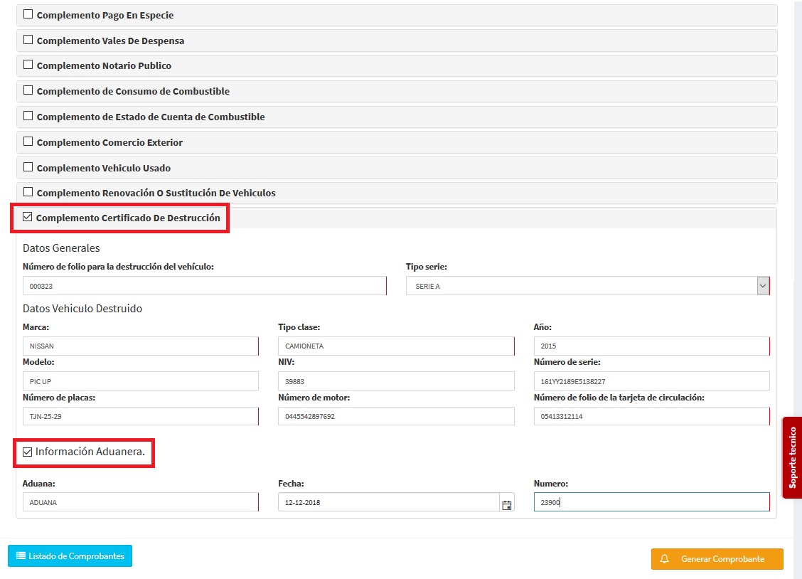Open Listado de Comprobantes
802x579 pixels.
pos(70,556)
